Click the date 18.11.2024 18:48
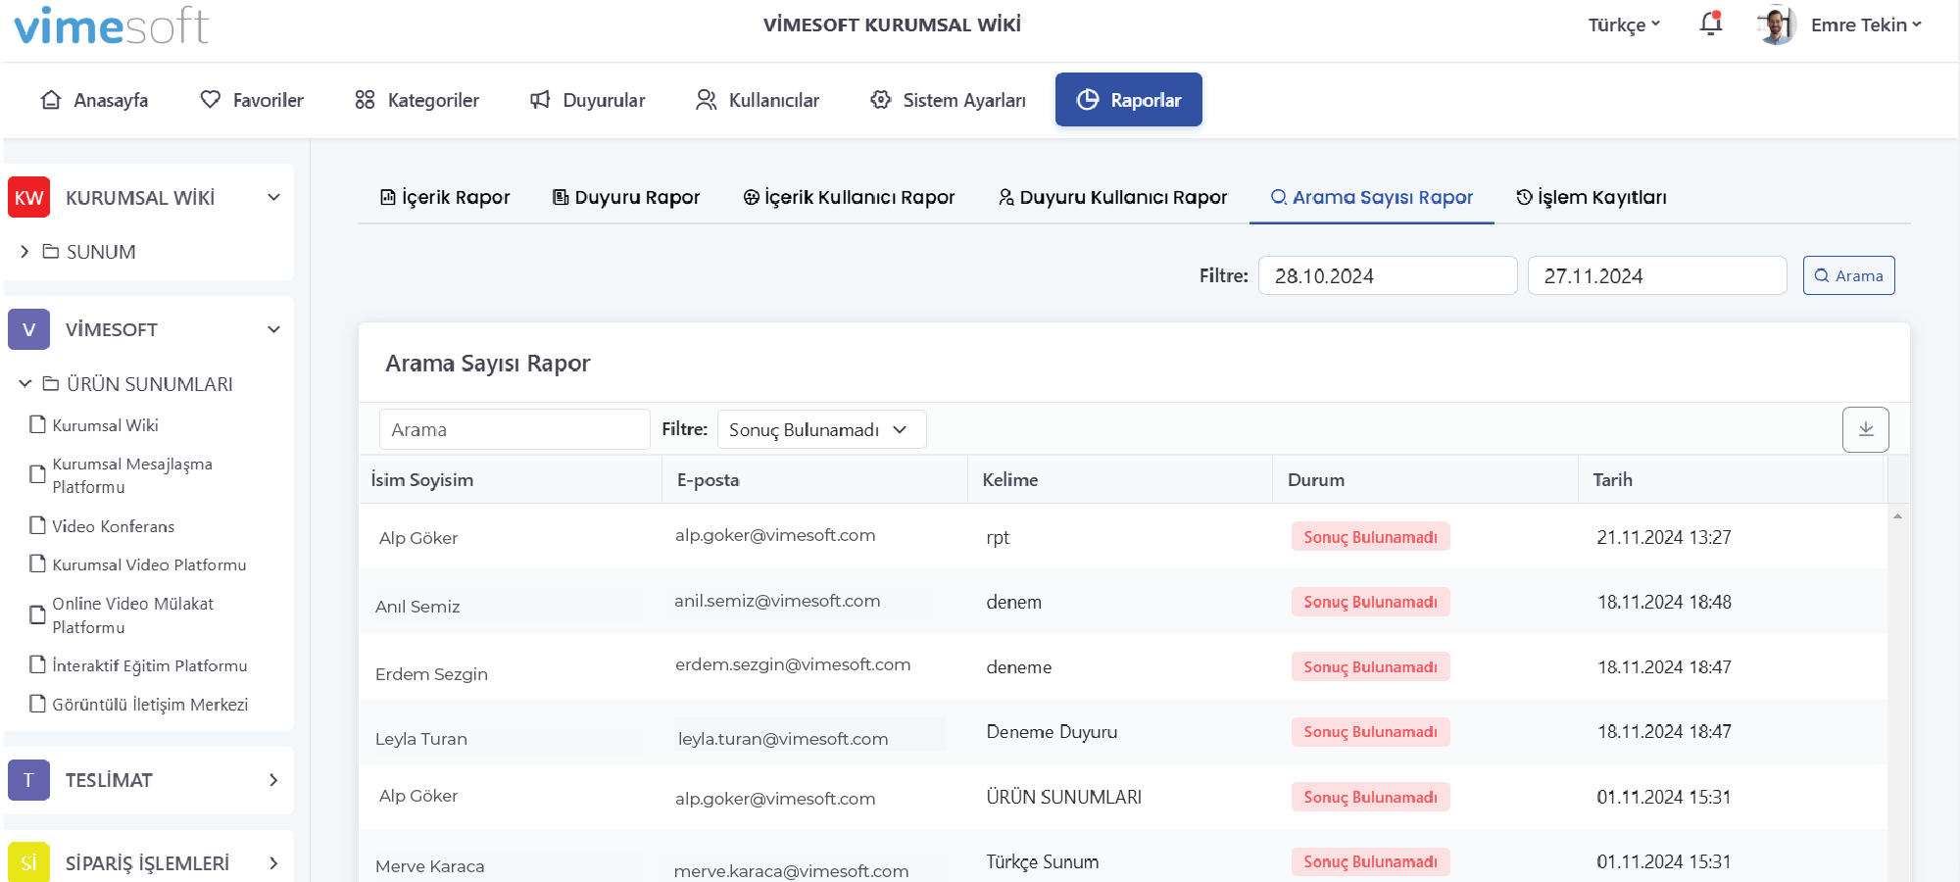This screenshot has height=882, width=1960. click(1664, 602)
